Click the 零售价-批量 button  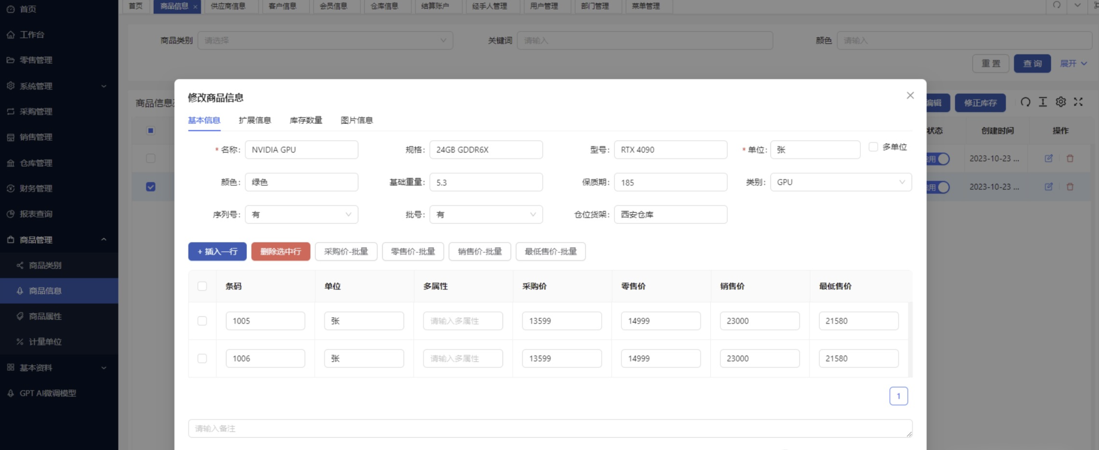(413, 252)
